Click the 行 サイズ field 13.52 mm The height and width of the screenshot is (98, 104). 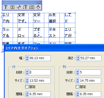pos(38,81)
